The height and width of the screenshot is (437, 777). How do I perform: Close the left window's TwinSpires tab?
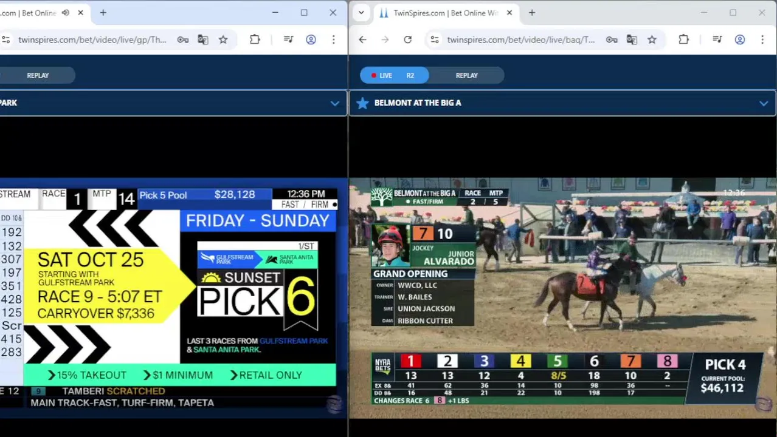tap(80, 13)
